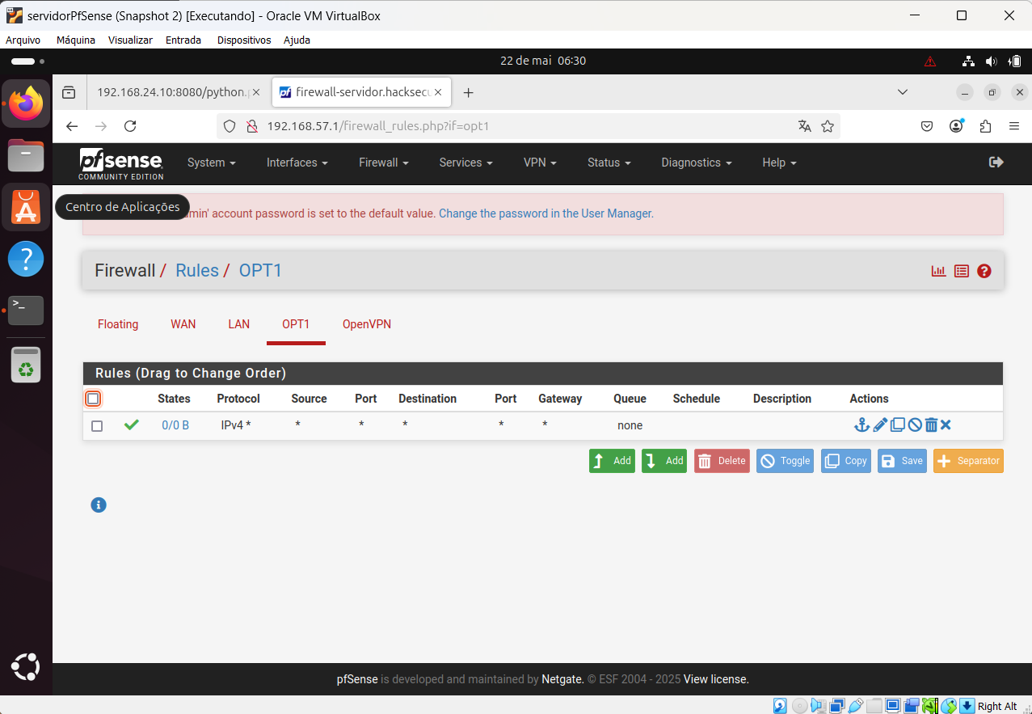Click the Rules breadcrumb link

coord(197,270)
